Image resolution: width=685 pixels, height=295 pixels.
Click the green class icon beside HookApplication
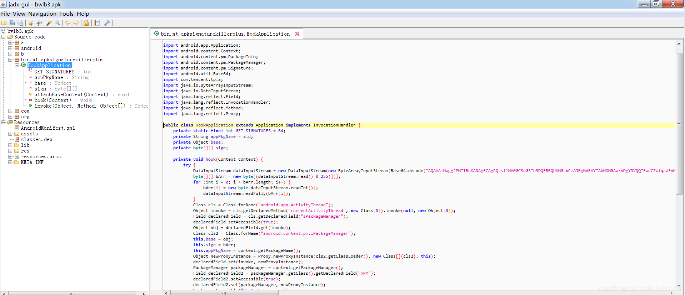point(24,65)
